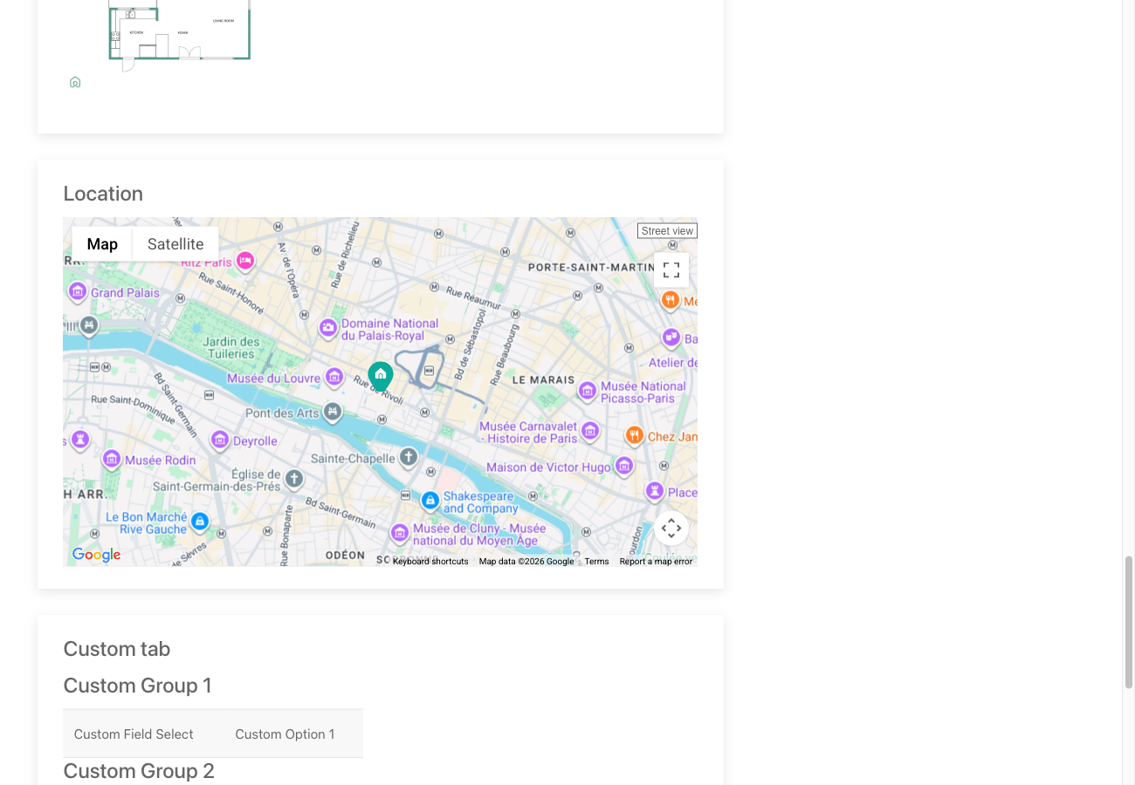Click the Shakespeare and Company bookstore pin
1135x785 pixels.
[x=430, y=500]
